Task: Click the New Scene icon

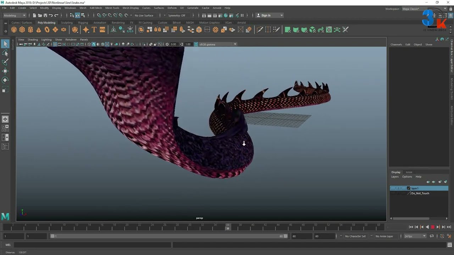Action: tap(34, 15)
